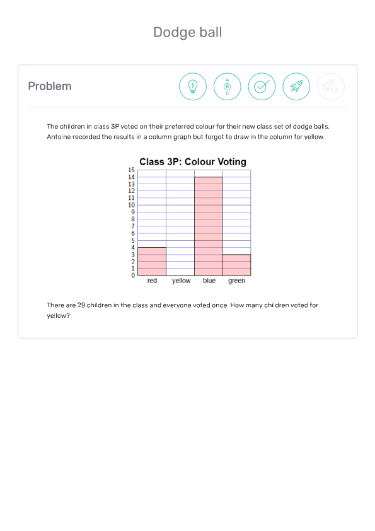This screenshot has height=531, width=375.
Task: Click the greyed rocket with checkmark icon
Action: click(x=331, y=86)
